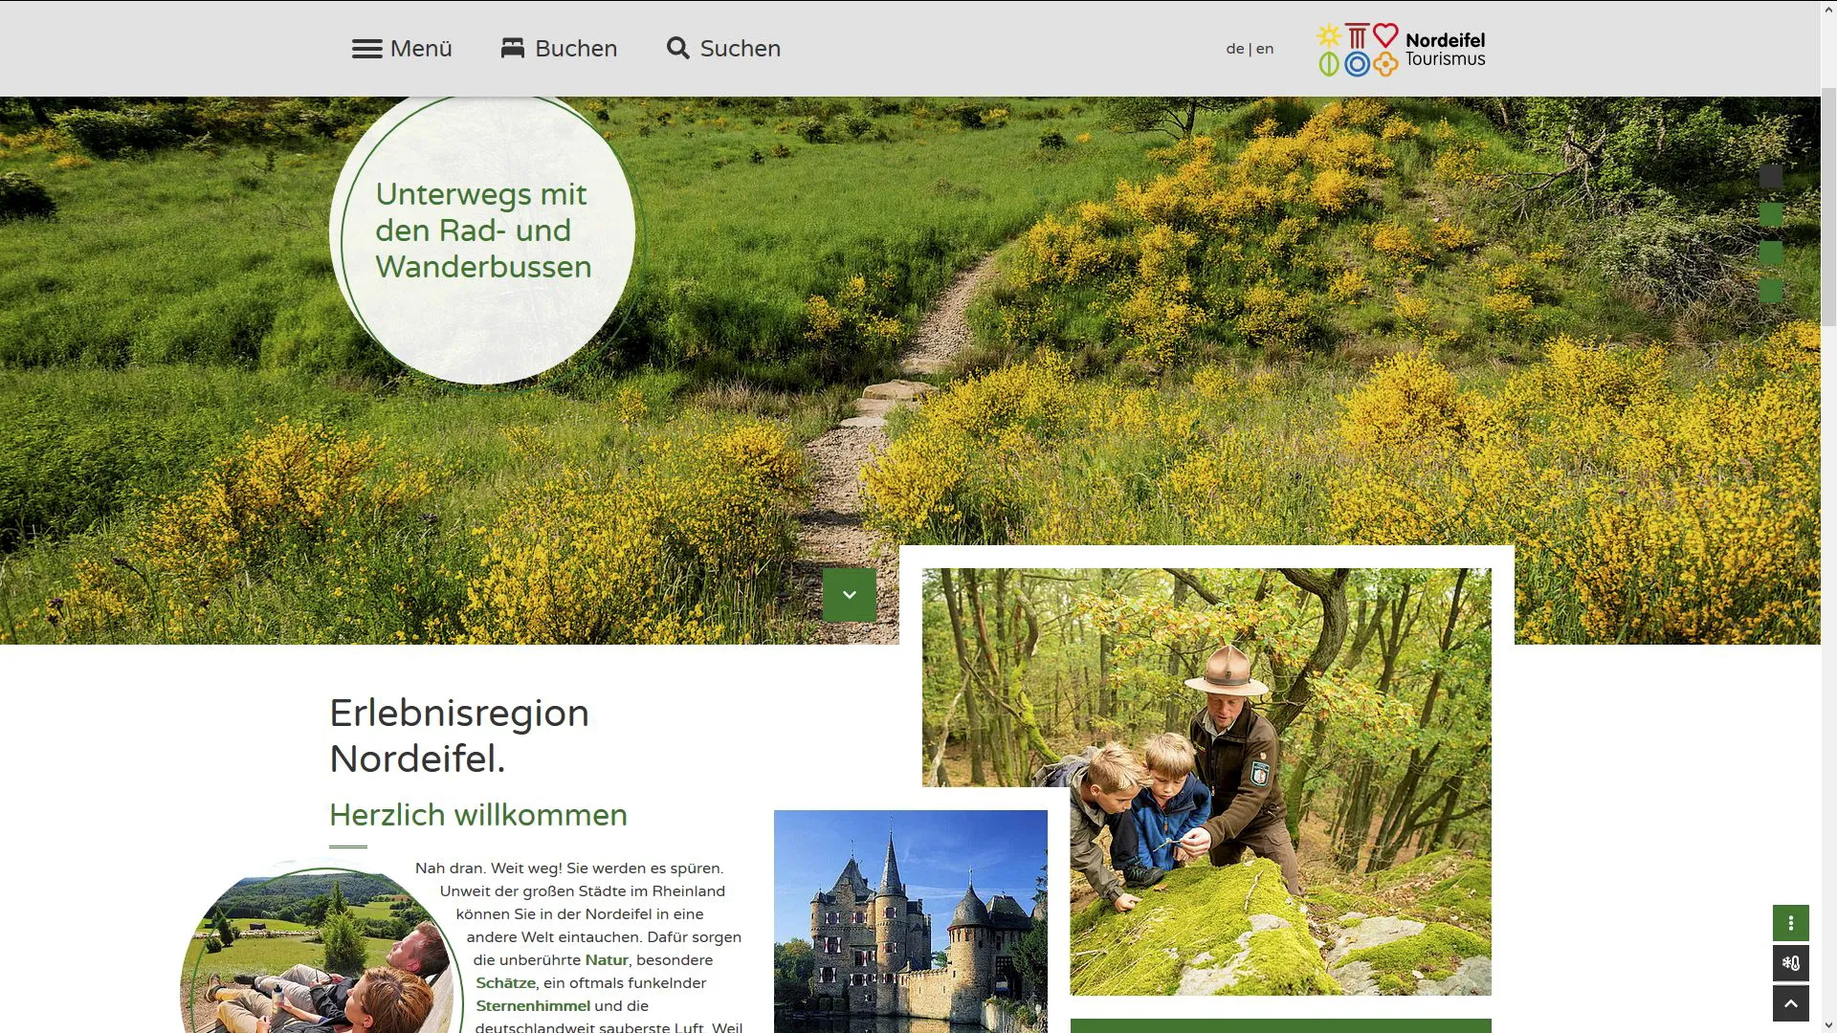Select the second hero slide indicator
Image resolution: width=1837 pixels, height=1033 pixels.
pyautogui.click(x=1771, y=214)
